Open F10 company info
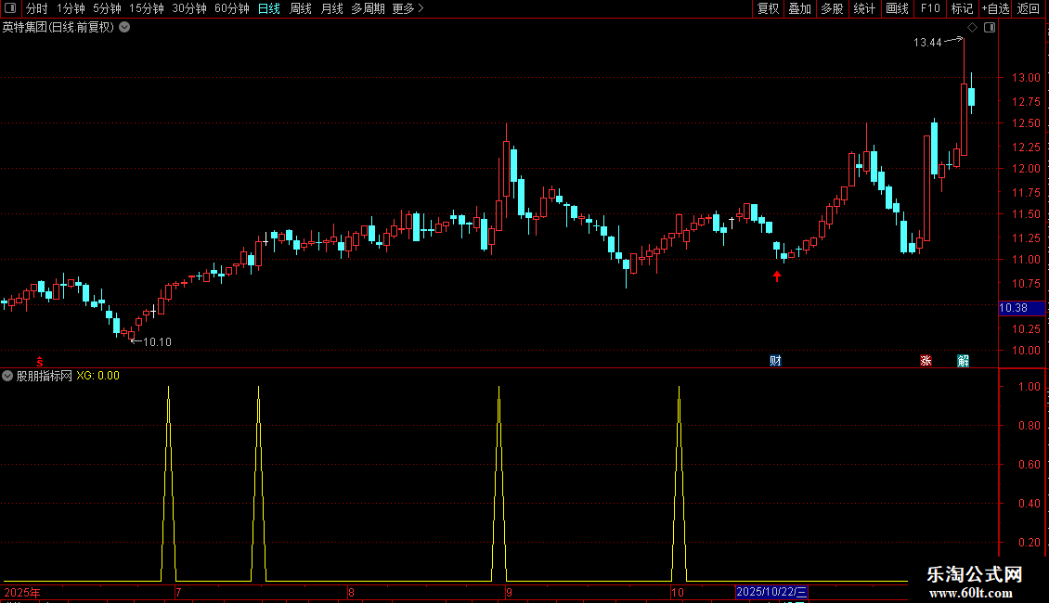This screenshot has width=1049, height=603. [930, 8]
